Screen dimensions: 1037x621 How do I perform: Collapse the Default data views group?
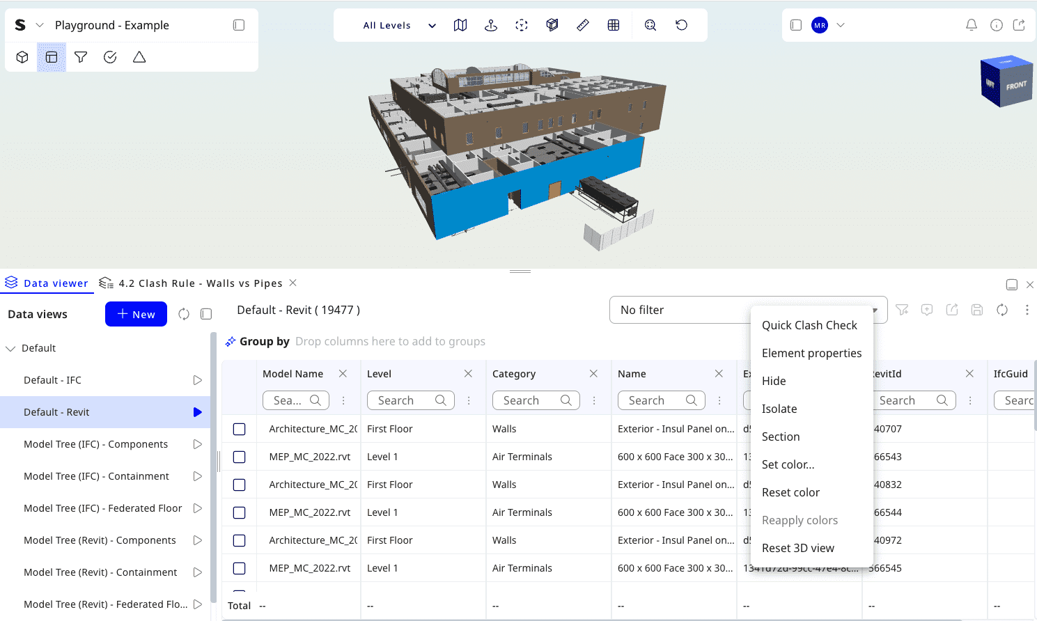pyautogui.click(x=10, y=348)
